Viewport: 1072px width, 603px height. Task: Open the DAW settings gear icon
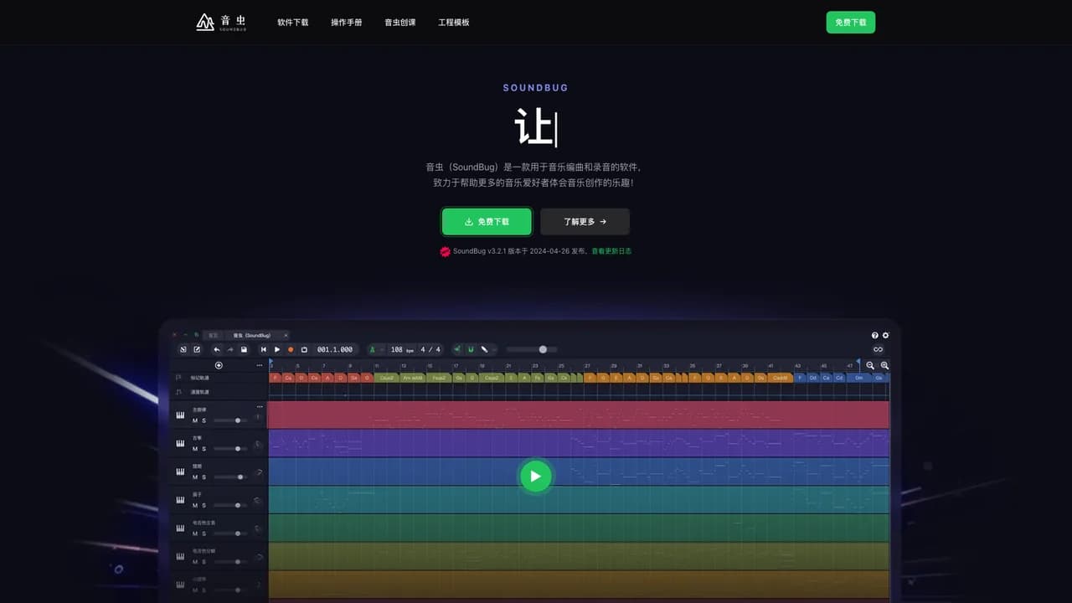click(885, 335)
